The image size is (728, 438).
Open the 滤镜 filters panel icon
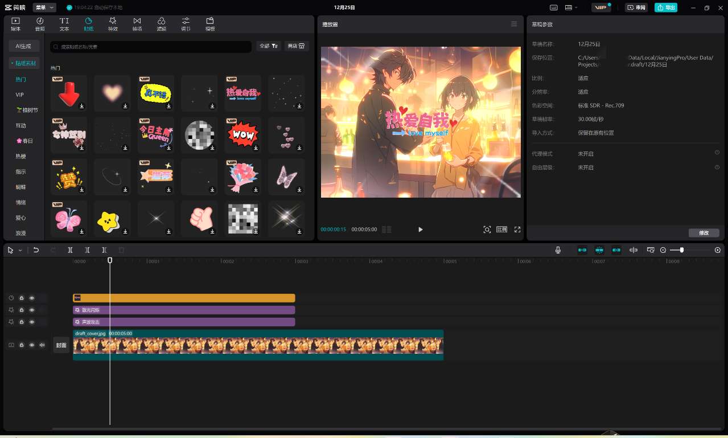click(x=162, y=24)
